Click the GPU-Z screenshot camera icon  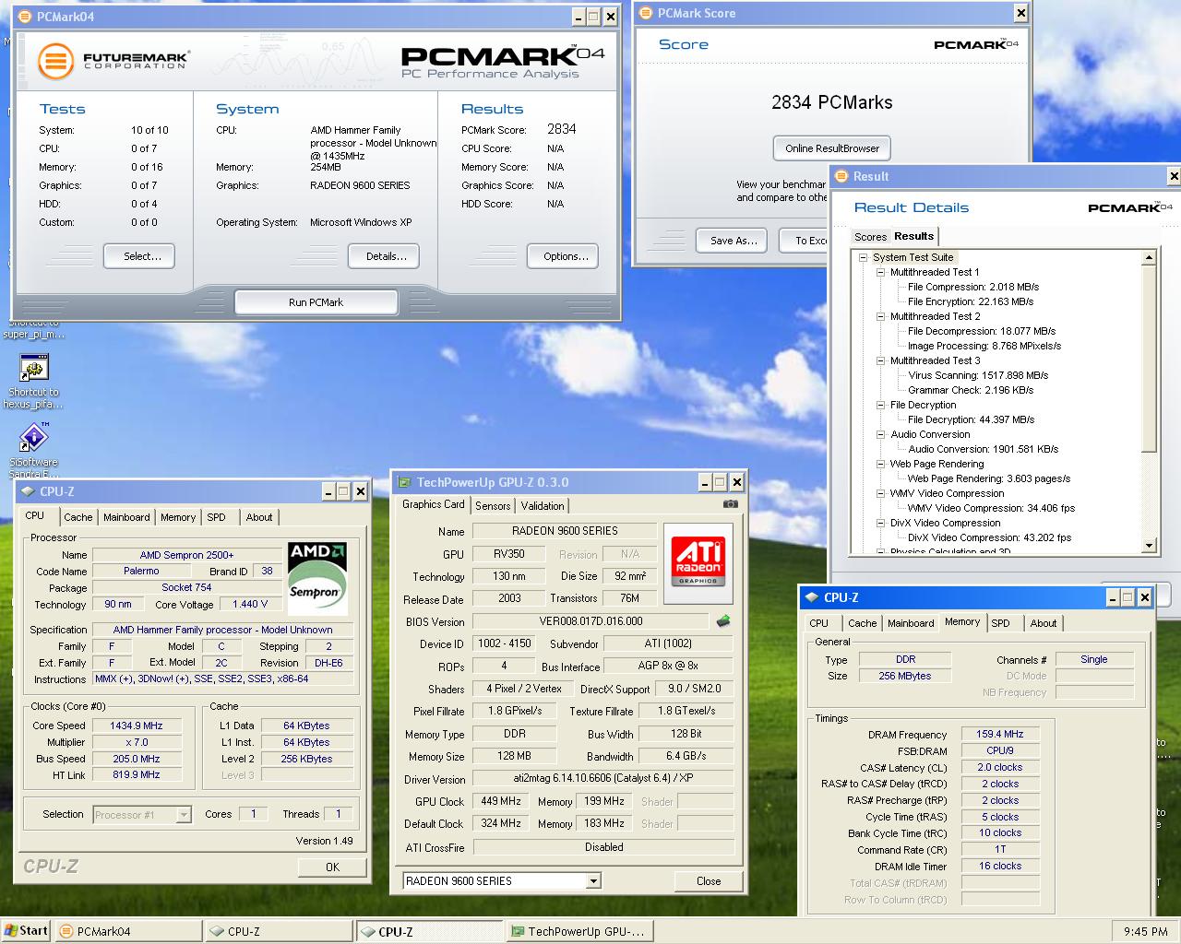click(x=730, y=504)
